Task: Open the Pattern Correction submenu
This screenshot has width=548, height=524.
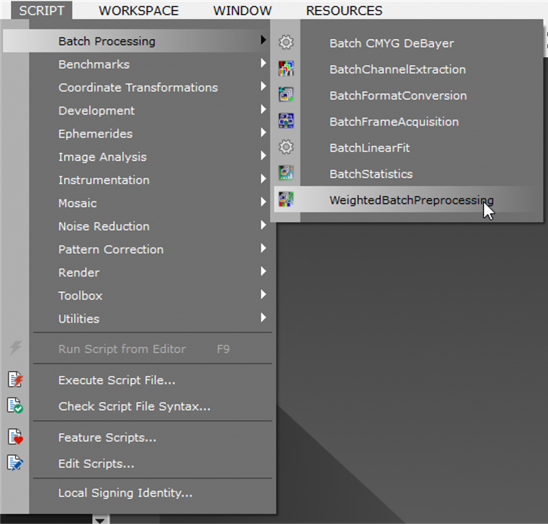Action: [111, 249]
